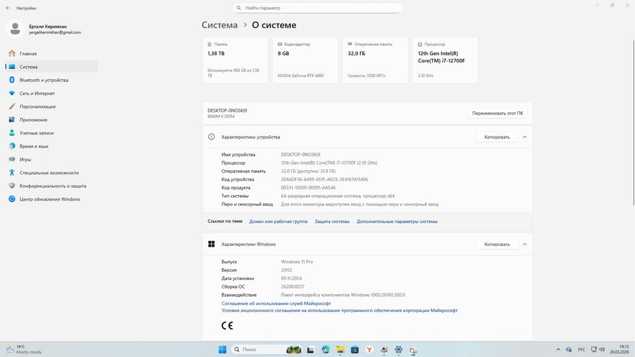Copy Windows specifications with Копировать
Viewport: 635px width, 357px height.
497,245
